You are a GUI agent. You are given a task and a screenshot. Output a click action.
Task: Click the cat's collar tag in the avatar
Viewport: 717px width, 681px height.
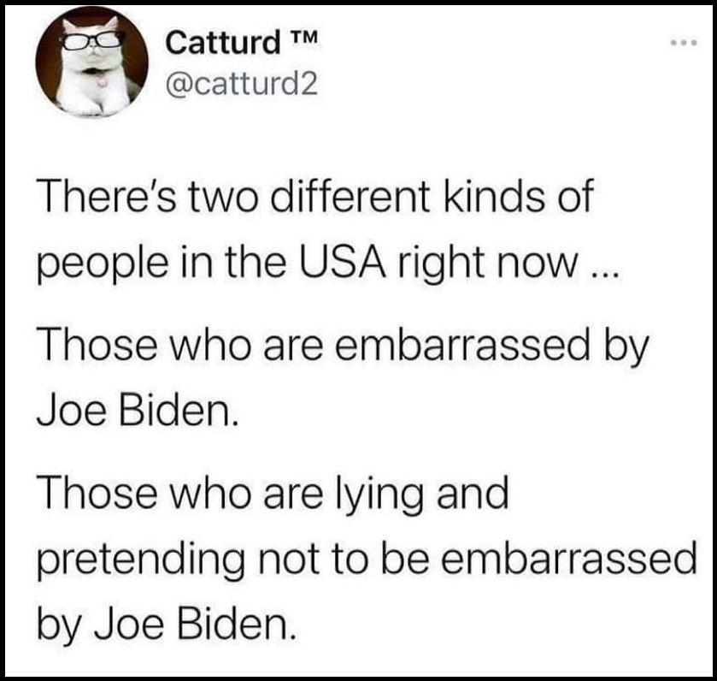(102, 83)
